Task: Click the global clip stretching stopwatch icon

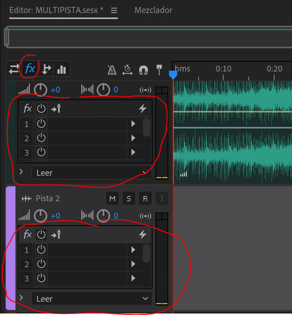Action: point(127,69)
